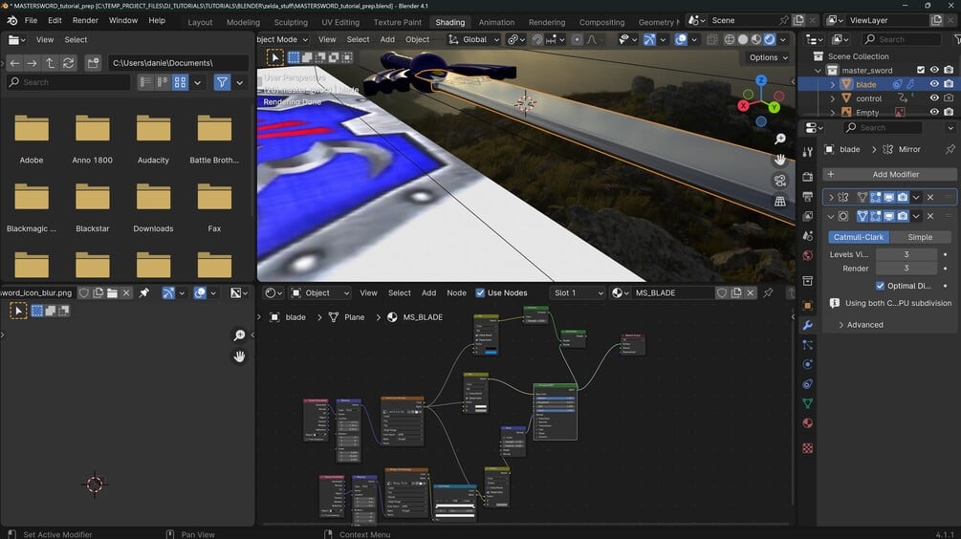Viewport: 961px width, 539px height.
Task: Uncheck master_sword collection exclude checkbox
Action: coord(921,70)
